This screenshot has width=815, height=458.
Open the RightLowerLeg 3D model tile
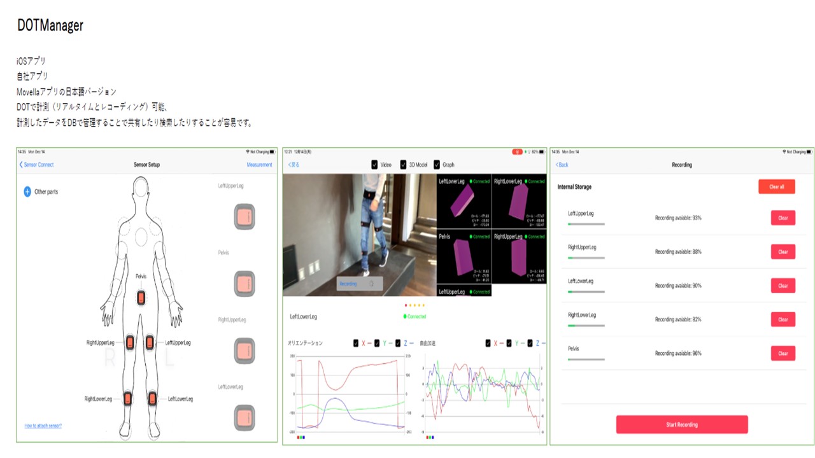519,202
